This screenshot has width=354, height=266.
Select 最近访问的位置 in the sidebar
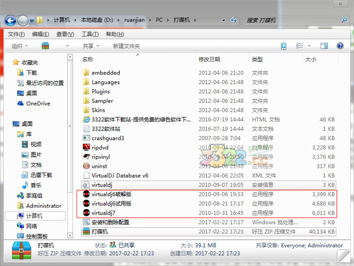point(41,83)
